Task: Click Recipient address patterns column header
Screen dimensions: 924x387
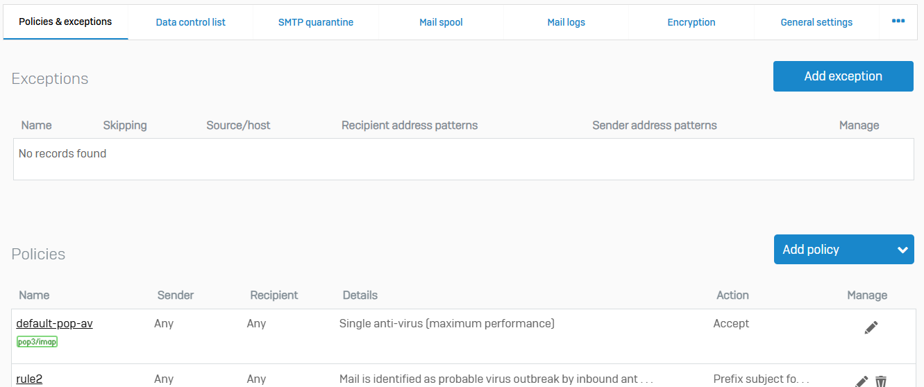Action: tap(410, 126)
